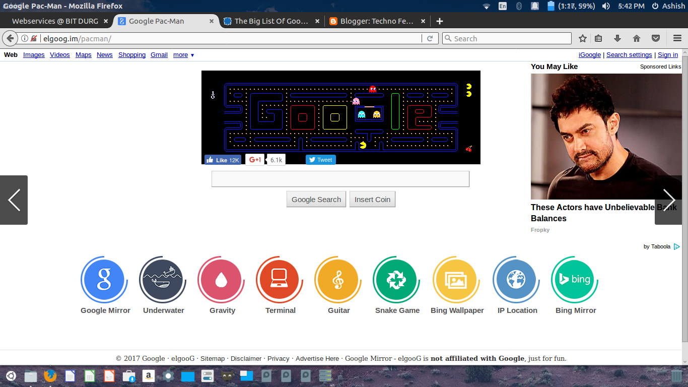
Task: Focus the Firefox Search bar
Action: pyautogui.click(x=507, y=38)
